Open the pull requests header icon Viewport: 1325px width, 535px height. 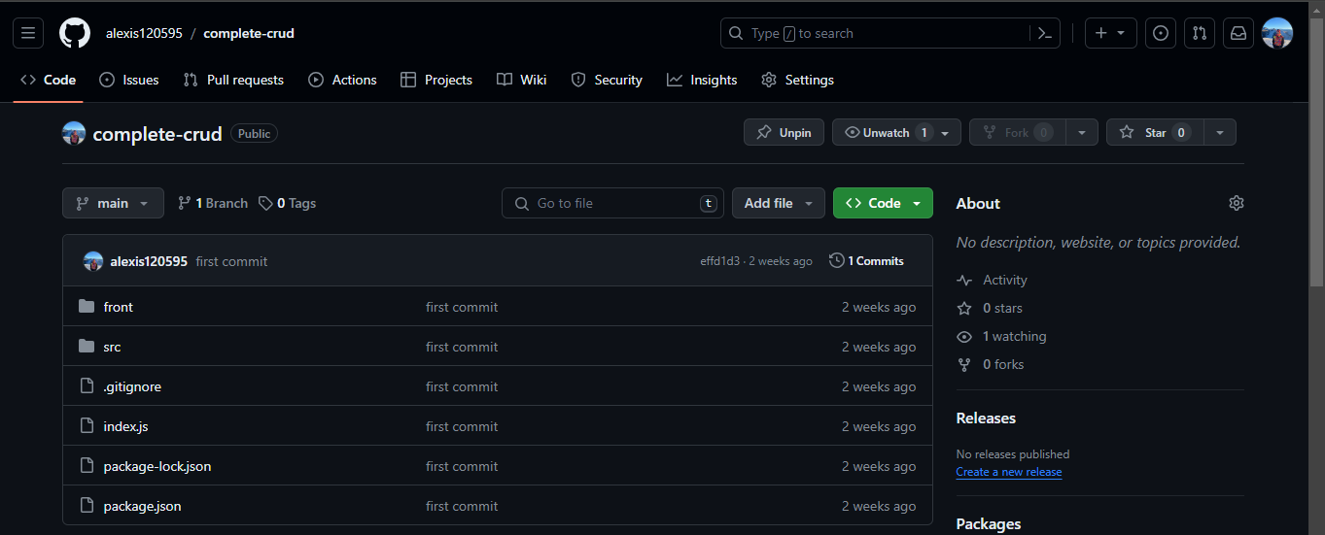(1200, 33)
